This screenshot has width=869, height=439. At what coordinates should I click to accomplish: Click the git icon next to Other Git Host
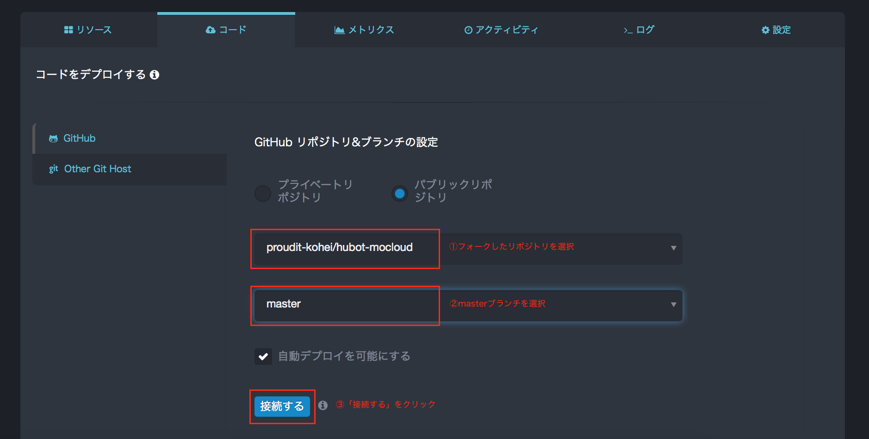pos(53,169)
